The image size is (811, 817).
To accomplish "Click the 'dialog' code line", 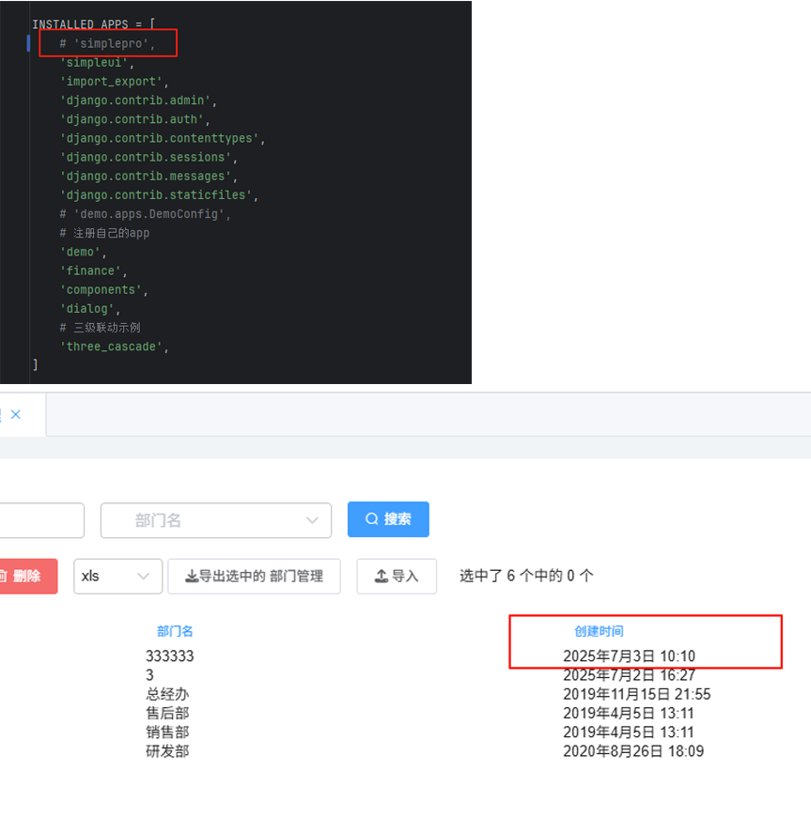I will 90,308.
